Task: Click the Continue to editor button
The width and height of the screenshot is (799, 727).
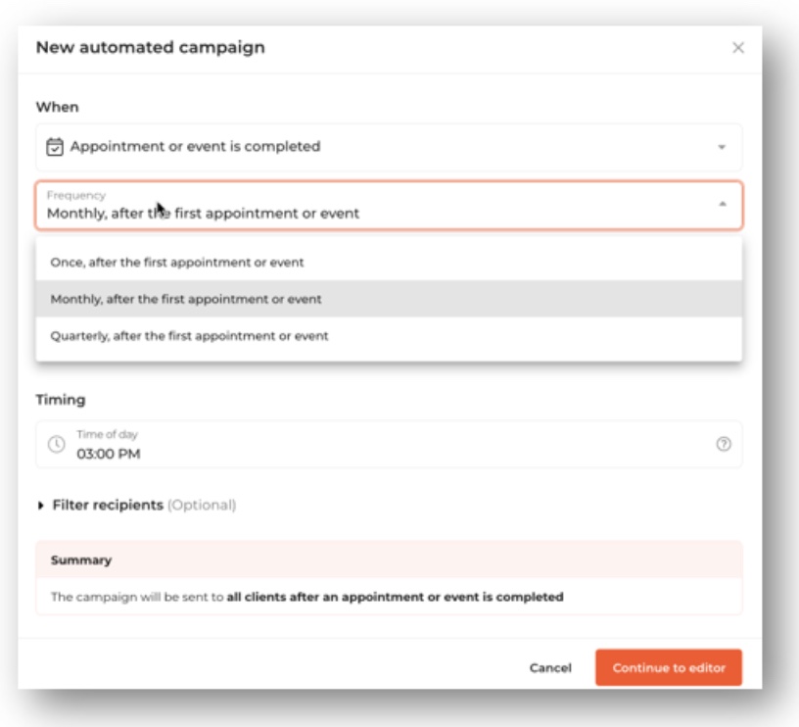Action: pos(669,668)
